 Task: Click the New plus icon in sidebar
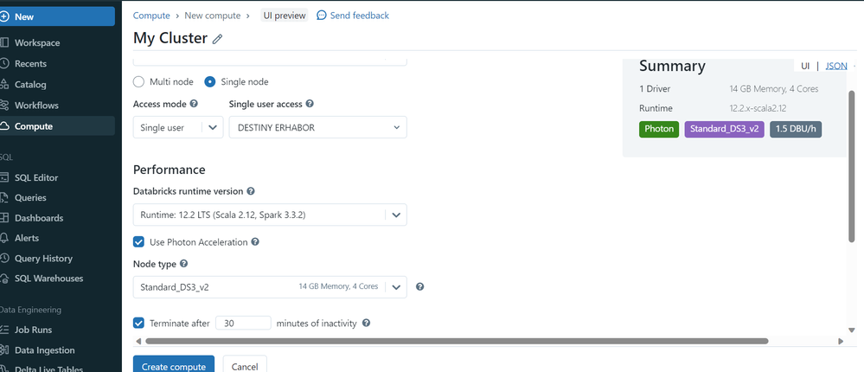coord(3,16)
